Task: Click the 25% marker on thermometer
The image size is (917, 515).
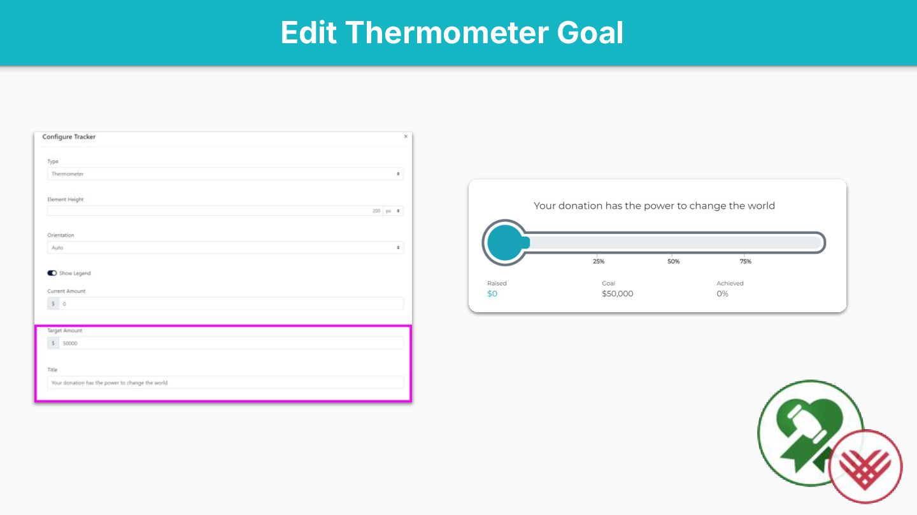Action: tap(599, 261)
